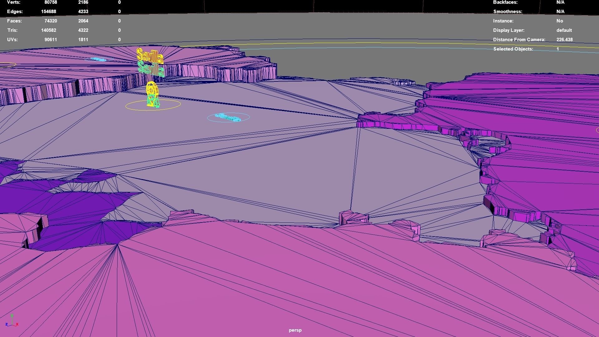Select the green Sevilla 3D text

click(151, 69)
